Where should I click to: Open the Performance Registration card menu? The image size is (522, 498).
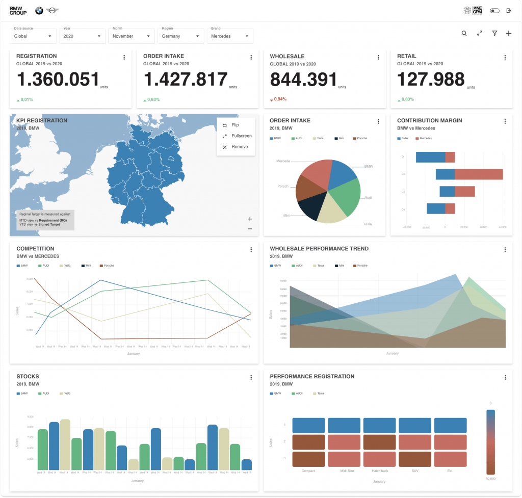click(505, 378)
